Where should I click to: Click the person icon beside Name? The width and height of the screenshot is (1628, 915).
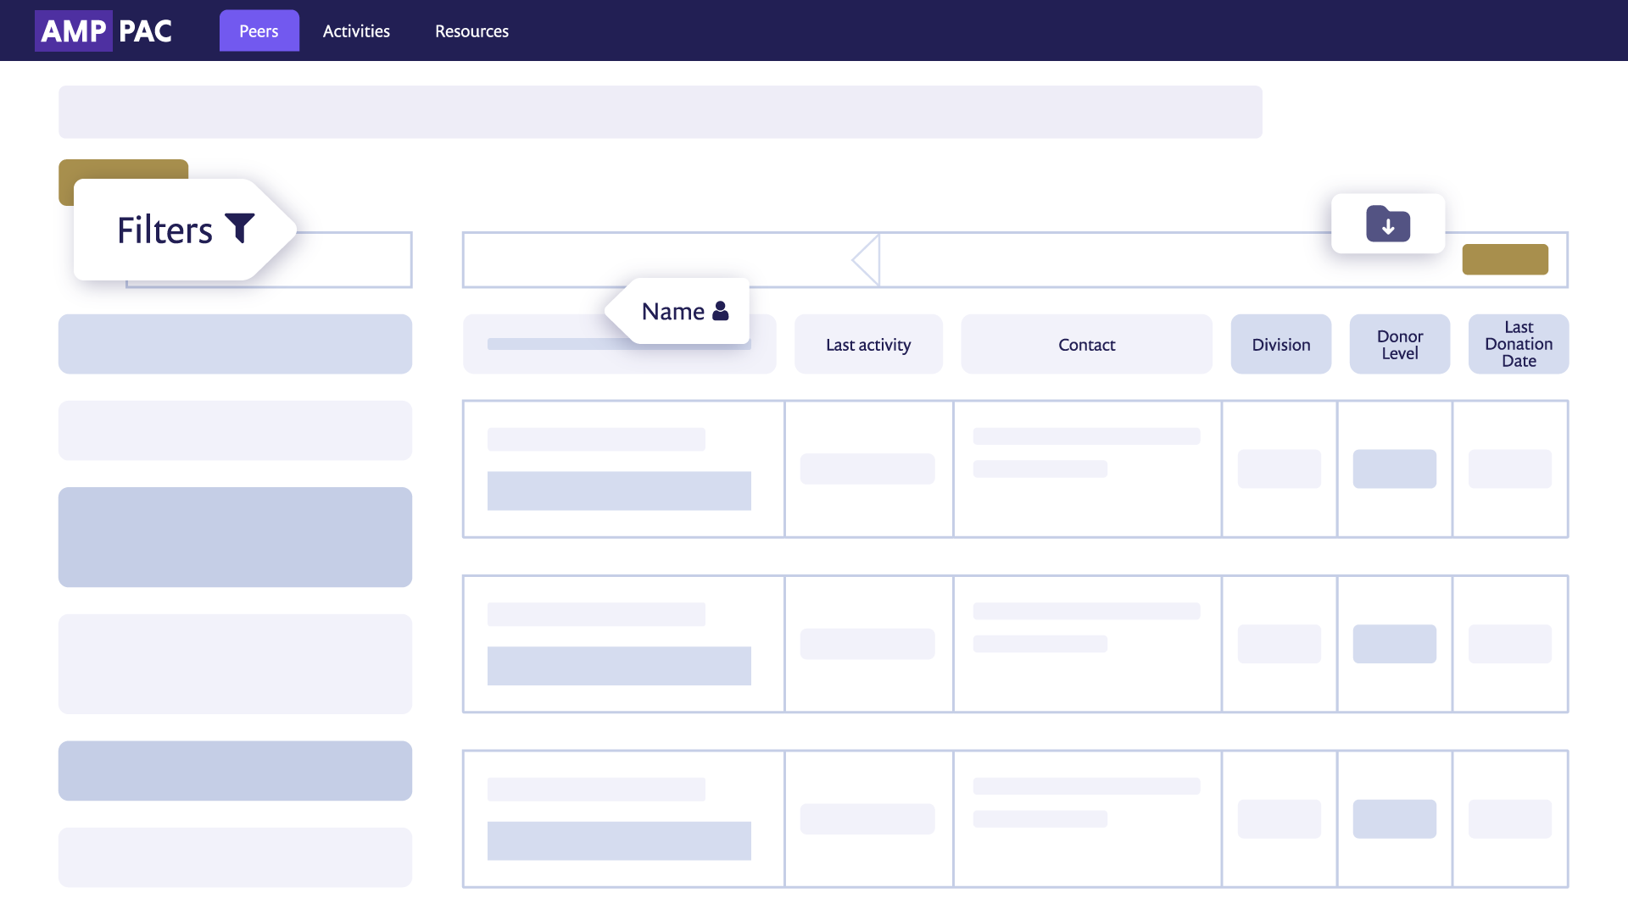pyautogui.click(x=721, y=311)
